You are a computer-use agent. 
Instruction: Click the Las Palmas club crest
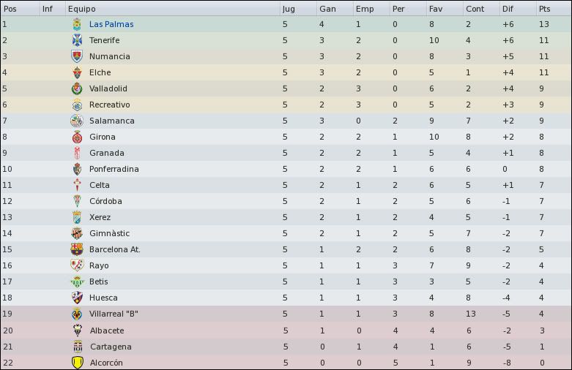(x=77, y=24)
